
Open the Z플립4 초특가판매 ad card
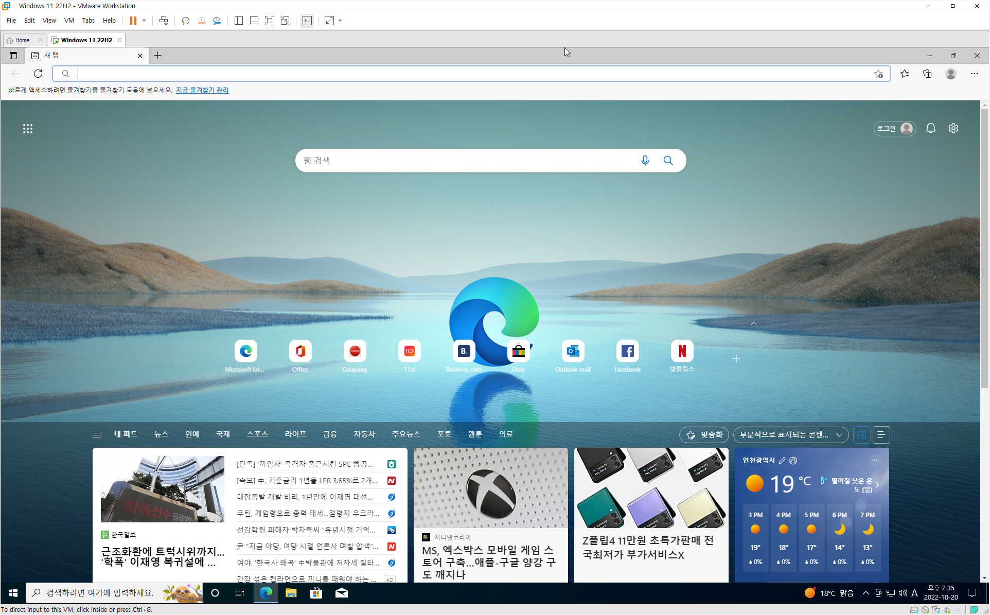(651, 515)
